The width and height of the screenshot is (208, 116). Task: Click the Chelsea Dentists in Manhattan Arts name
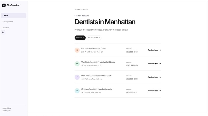pos(97,89)
